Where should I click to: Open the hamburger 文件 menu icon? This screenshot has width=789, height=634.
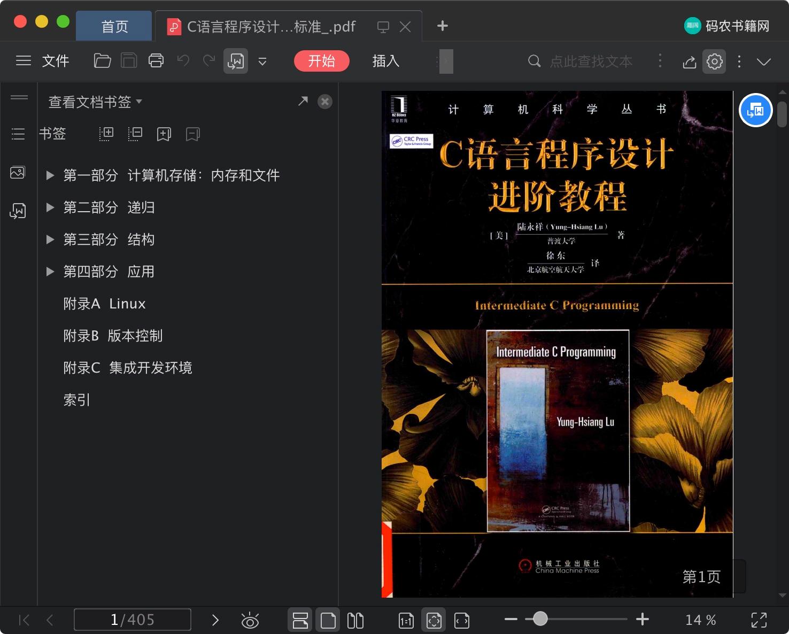click(24, 61)
